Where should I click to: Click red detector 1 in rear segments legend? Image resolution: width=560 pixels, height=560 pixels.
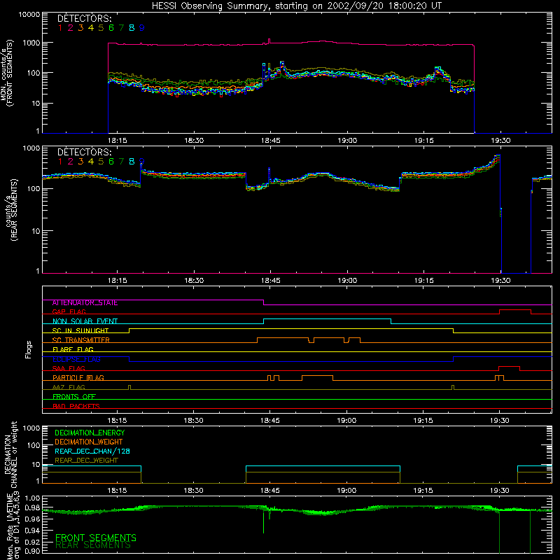[x=60, y=162]
